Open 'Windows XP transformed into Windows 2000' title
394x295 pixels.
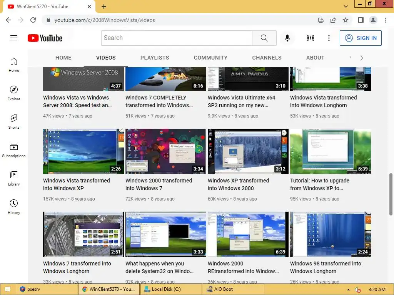(238, 184)
